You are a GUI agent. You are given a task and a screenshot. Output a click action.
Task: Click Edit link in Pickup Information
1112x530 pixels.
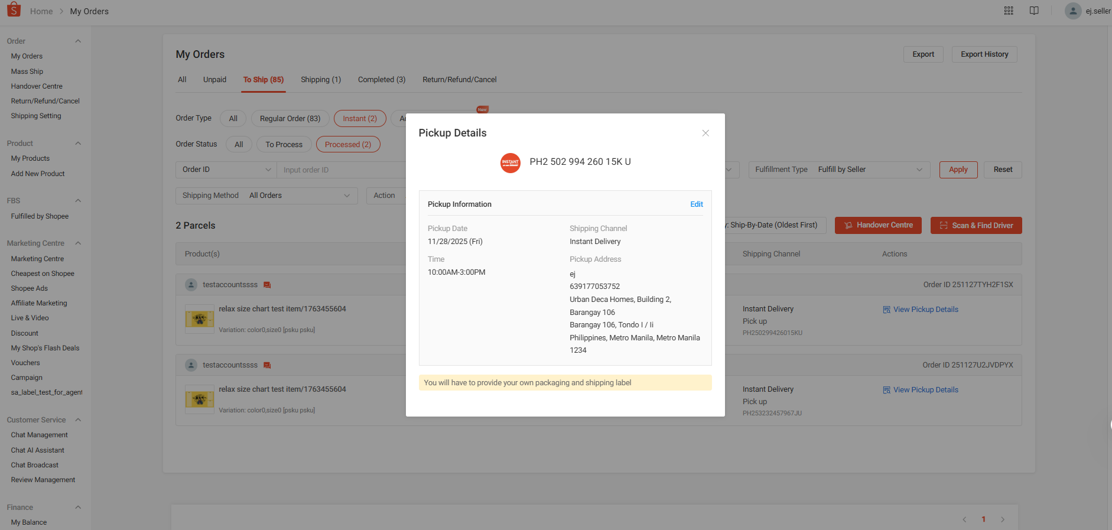[697, 204]
